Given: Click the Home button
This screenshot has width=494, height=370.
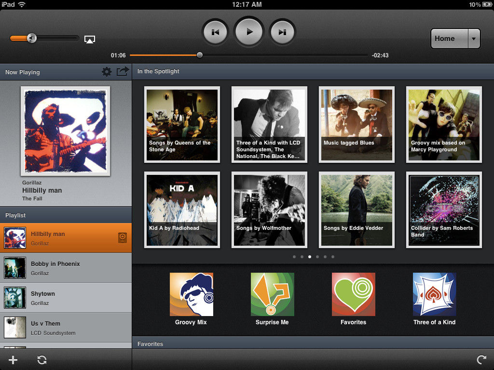Looking at the screenshot, I should [x=450, y=39].
